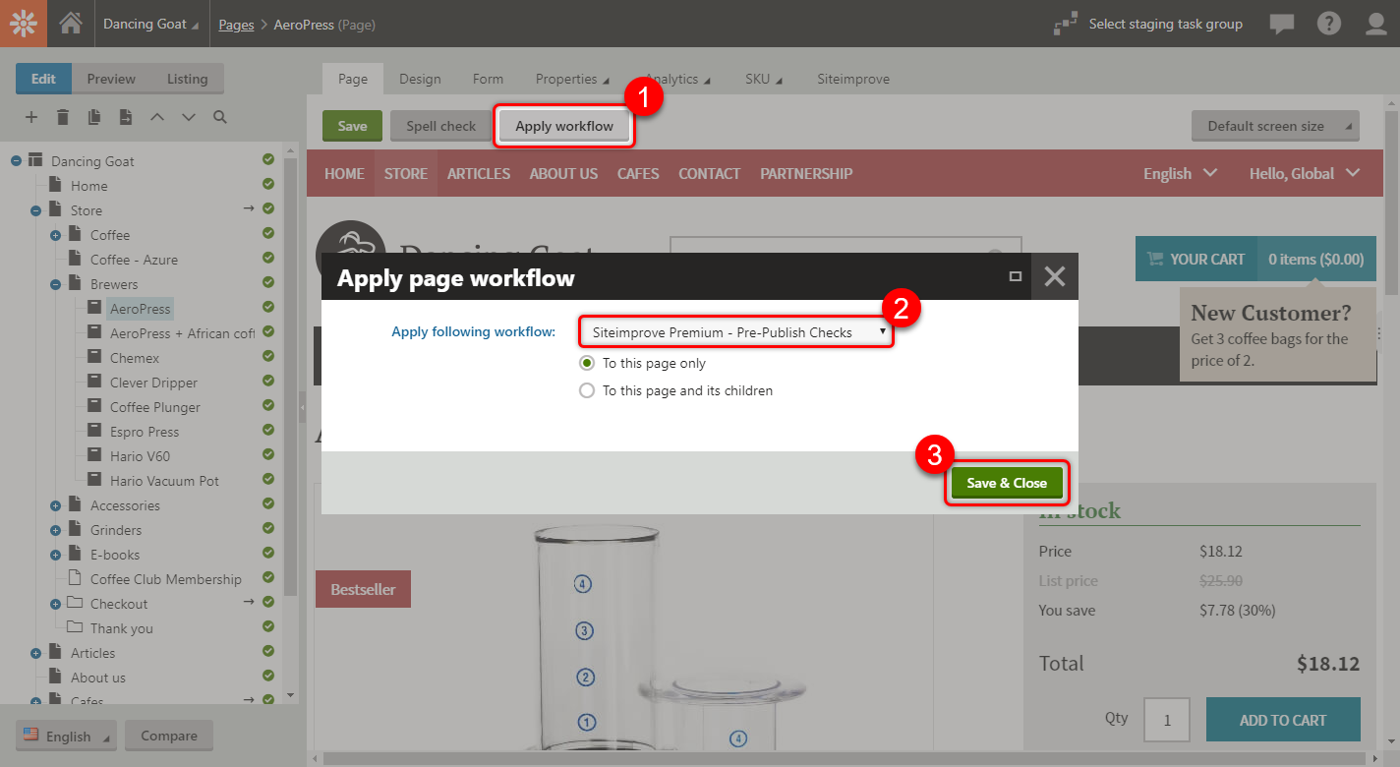Switch to Preview mode
1400x767 pixels.
click(x=111, y=79)
